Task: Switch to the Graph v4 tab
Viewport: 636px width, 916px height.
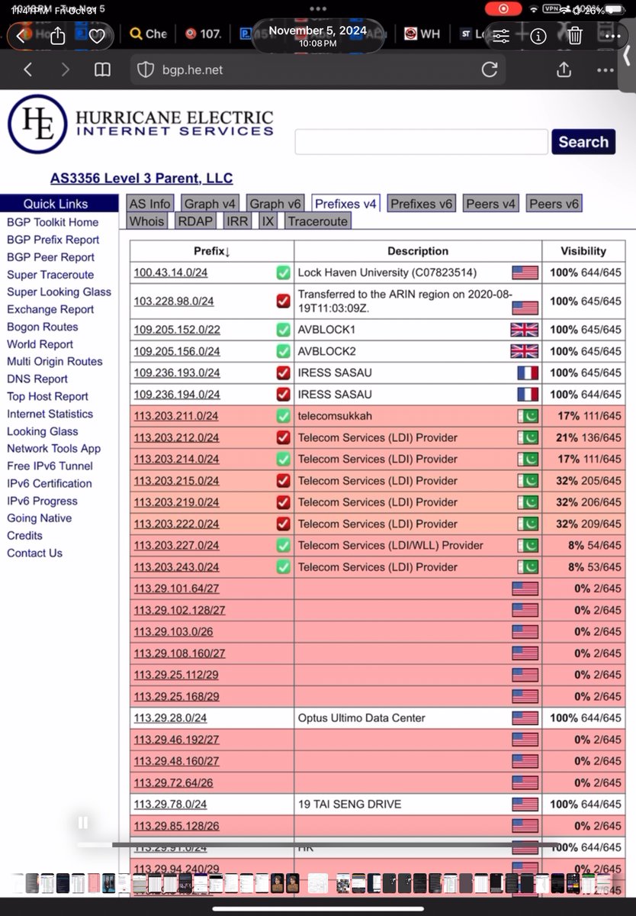Action: 210,204
